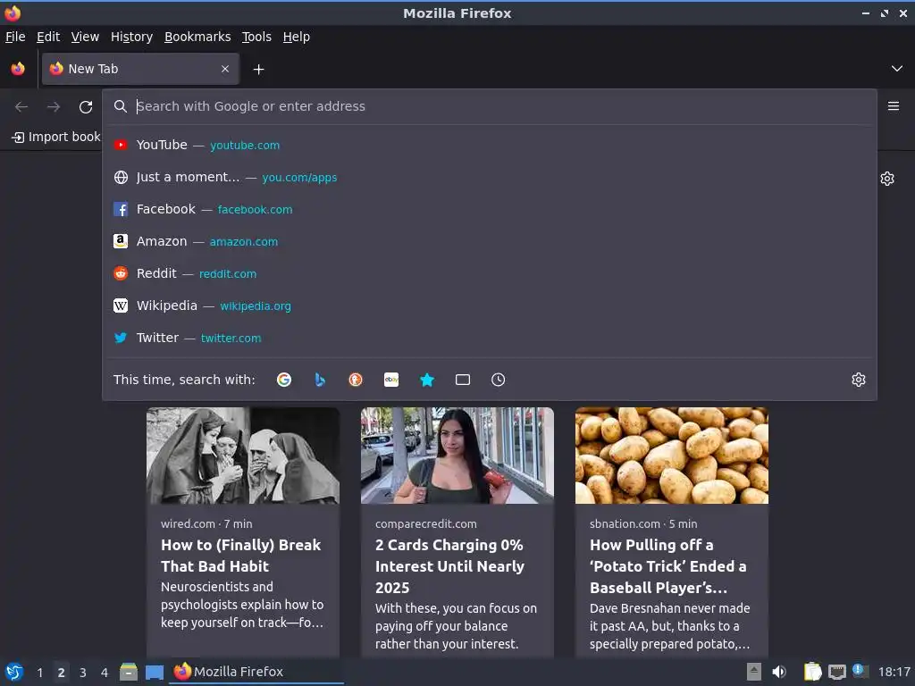Search this time with eBay icon
The image size is (915, 686).
[x=391, y=380]
